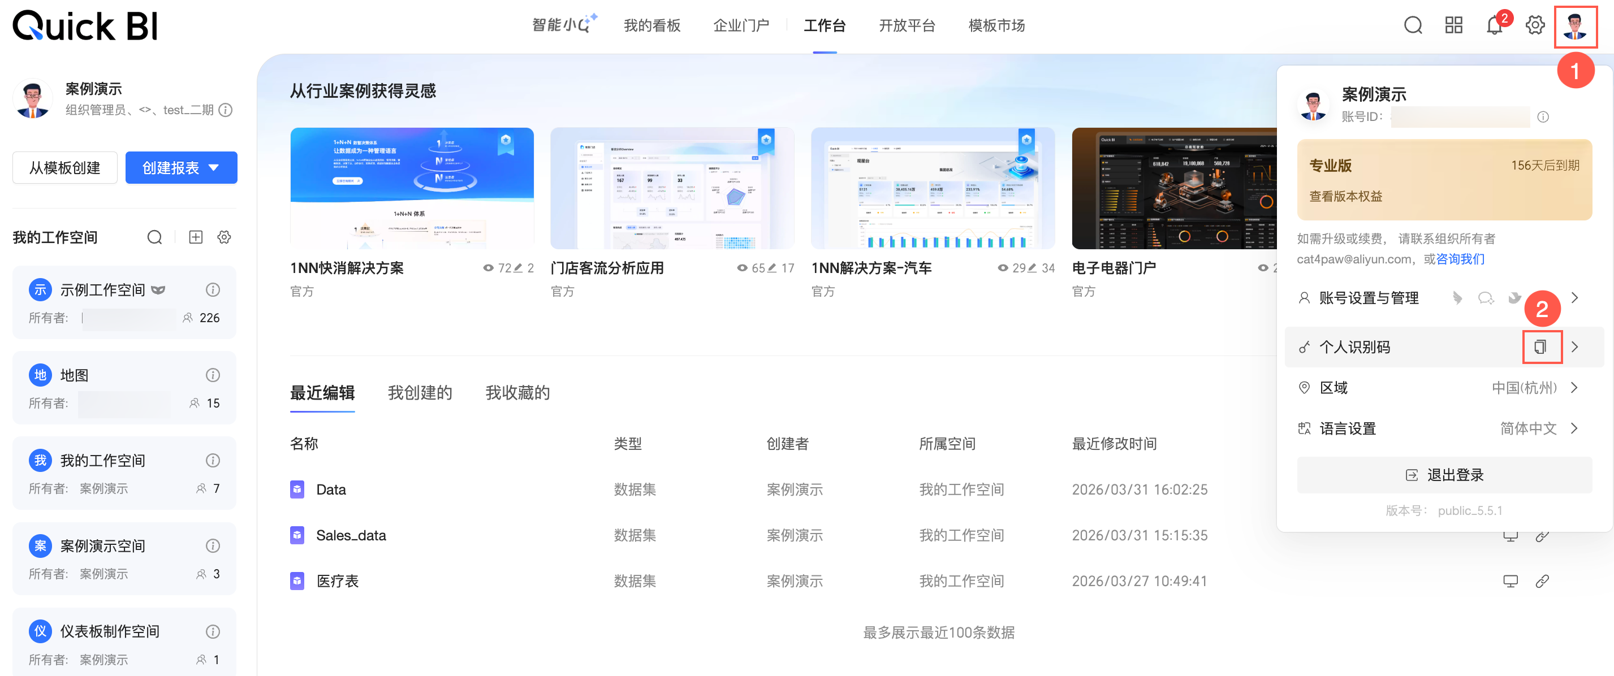Open the settings gear in top bar

(1534, 25)
